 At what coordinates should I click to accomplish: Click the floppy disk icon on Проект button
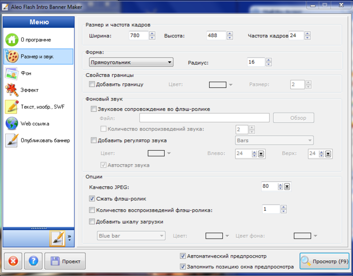[x=55, y=261]
